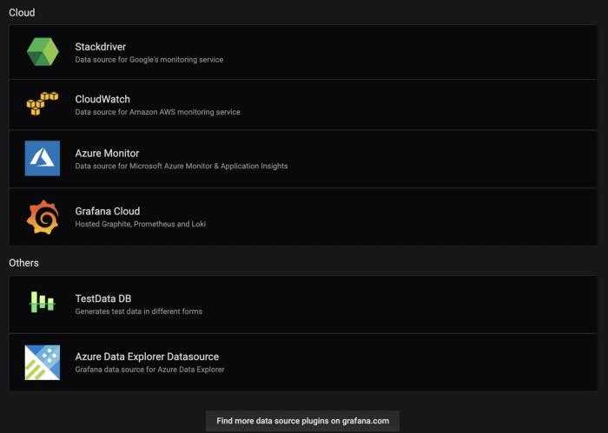Image resolution: width=608 pixels, height=433 pixels.
Task: Select the CloudWatch data source title
Action: click(102, 99)
